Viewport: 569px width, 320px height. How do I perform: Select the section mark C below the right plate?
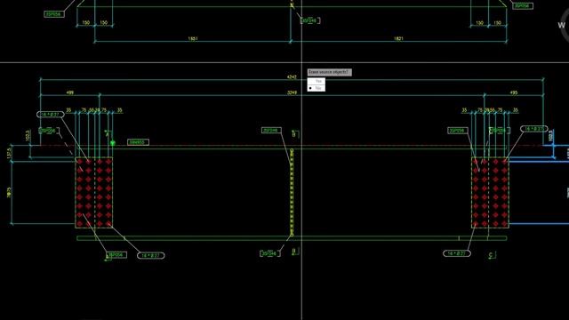492,255
